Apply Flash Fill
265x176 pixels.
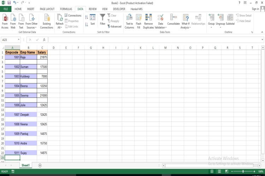point(139,21)
